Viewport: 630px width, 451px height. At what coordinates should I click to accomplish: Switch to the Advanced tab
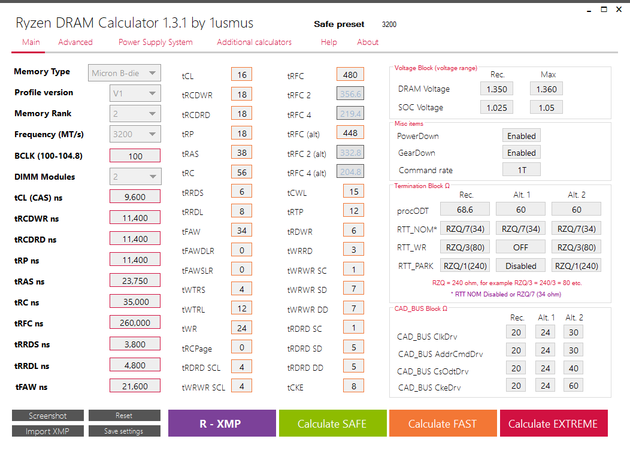[75, 42]
